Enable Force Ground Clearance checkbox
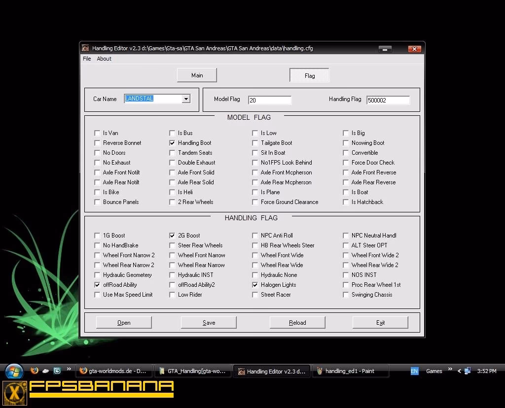 (255, 202)
